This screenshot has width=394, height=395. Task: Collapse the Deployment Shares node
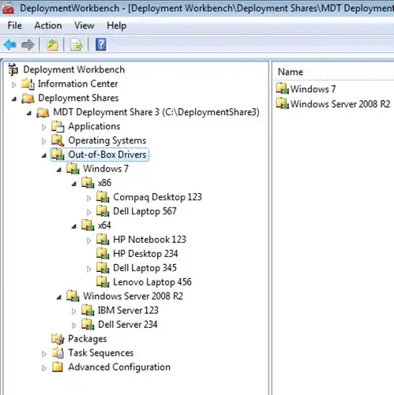pos(14,99)
